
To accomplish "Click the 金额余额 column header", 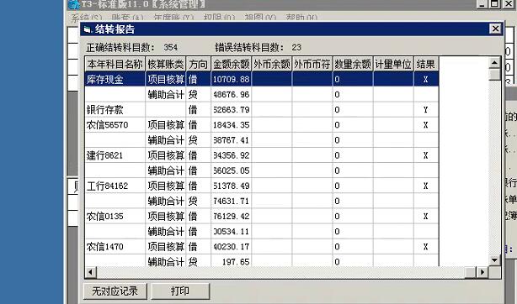I will pos(231,64).
